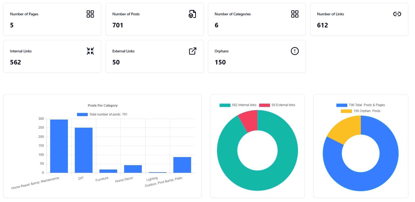This screenshot has width=415, height=202.
Task: Toggle the Total number of posts legend
Action: (102, 114)
